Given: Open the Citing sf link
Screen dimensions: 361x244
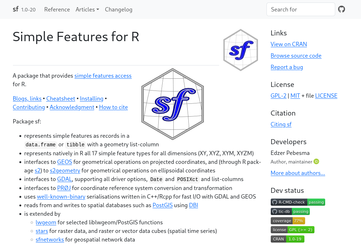Looking at the screenshot, I should click(281, 125).
